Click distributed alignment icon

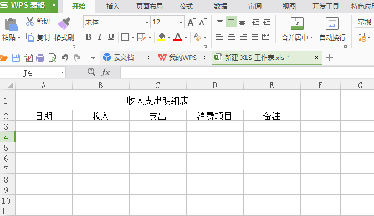point(266,37)
